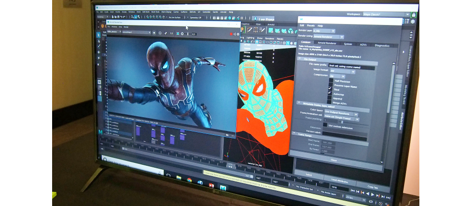Image resolution: width=472 pixels, height=206 pixels.
Task: Click the Copy Tab button
Action: point(372,186)
